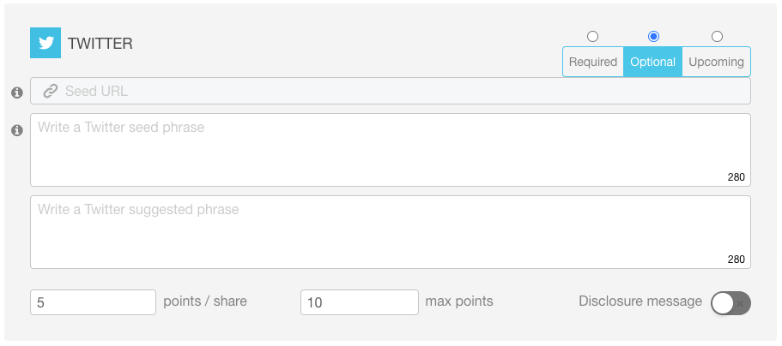Image resolution: width=782 pixels, height=346 pixels.
Task: Select the radio button above Required
Action: pyautogui.click(x=592, y=36)
